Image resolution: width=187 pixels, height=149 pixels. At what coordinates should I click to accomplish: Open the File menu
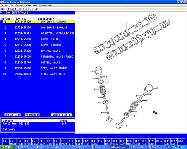[2, 5]
